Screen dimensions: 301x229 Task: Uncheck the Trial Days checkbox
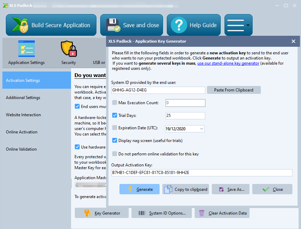(115, 115)
